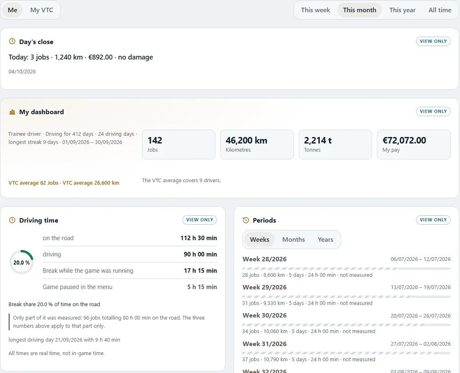
Task: Select the Week 28/2026 heading
Action: (265, 259)
